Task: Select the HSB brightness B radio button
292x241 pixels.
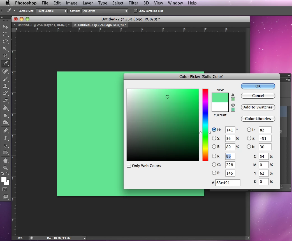Action: click(214, 147)
